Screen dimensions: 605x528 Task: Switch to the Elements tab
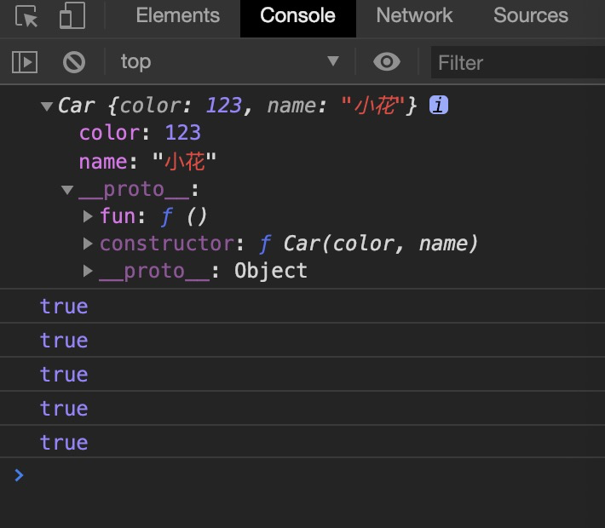pos(177,16)
